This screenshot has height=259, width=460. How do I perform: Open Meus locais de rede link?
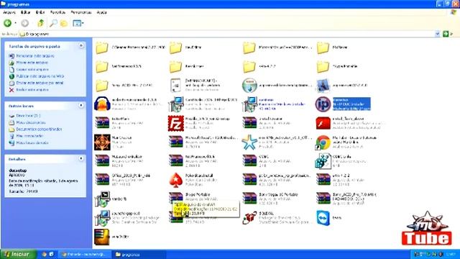coord(32,142)
